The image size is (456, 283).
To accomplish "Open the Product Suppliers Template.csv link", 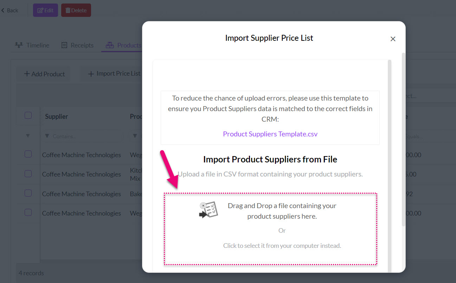I will pos(270,134).
